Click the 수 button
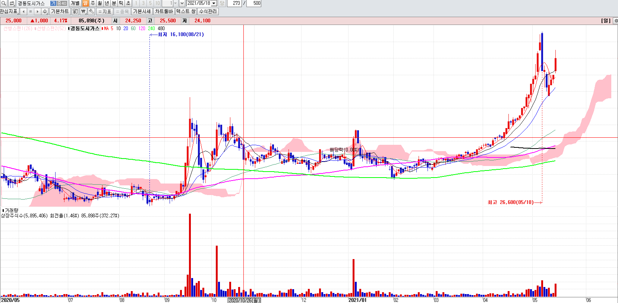The height and width of the screenshot is (303, 618). click(x=45, y=12)
